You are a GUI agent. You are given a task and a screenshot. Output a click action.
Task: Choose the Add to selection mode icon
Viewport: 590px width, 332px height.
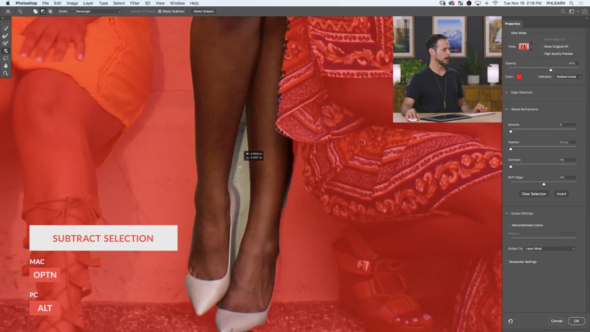[x=35, y=11]
